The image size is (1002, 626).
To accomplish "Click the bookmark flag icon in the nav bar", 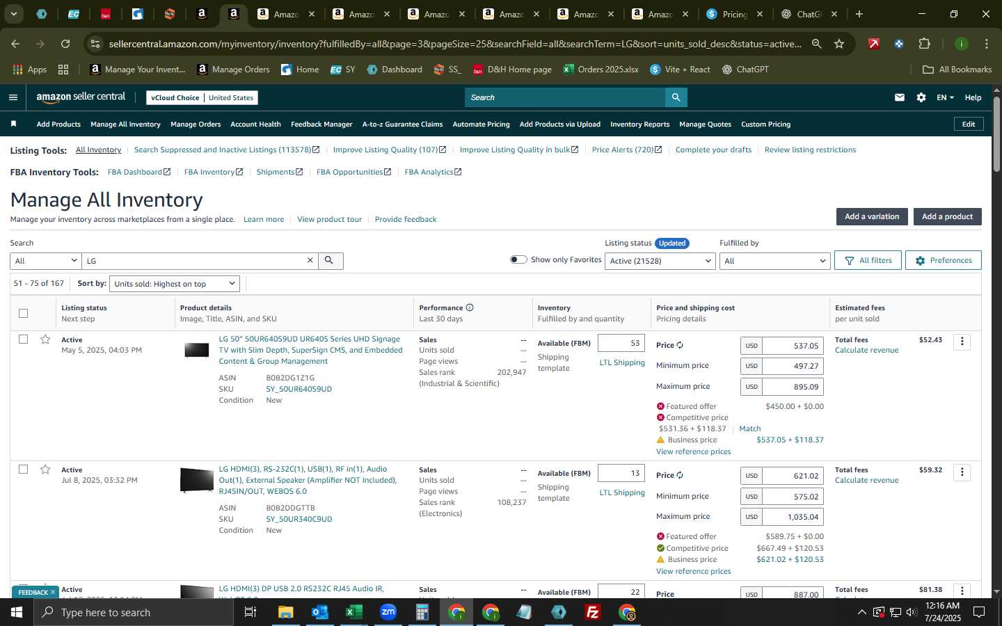I will pos(13,124).
